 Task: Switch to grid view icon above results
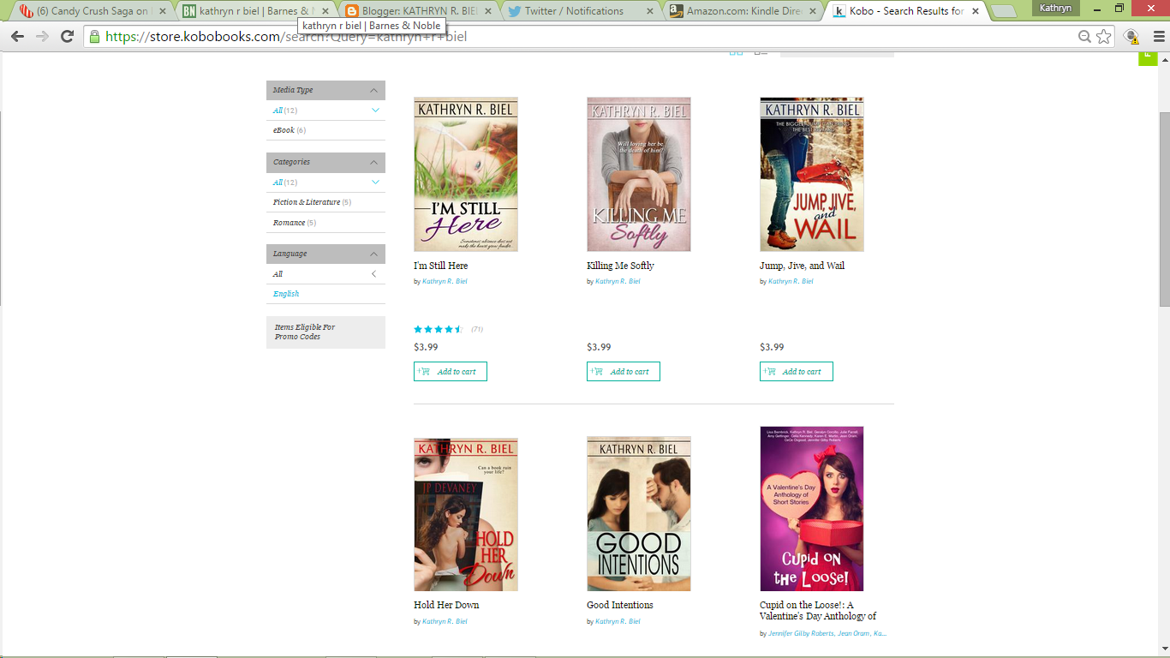pyautogui.click(x=736, y=53)
